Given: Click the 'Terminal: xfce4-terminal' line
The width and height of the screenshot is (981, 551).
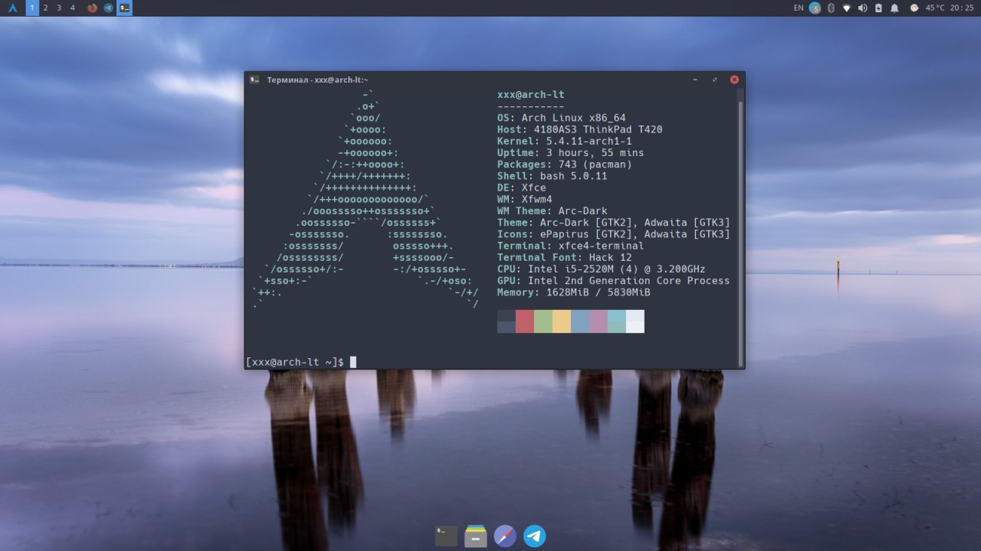Looking at the screenshot, I should click(571, 246).
